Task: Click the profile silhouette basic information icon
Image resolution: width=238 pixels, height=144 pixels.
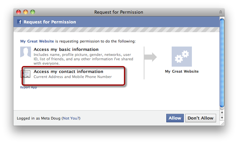Action: coord(26,52)
